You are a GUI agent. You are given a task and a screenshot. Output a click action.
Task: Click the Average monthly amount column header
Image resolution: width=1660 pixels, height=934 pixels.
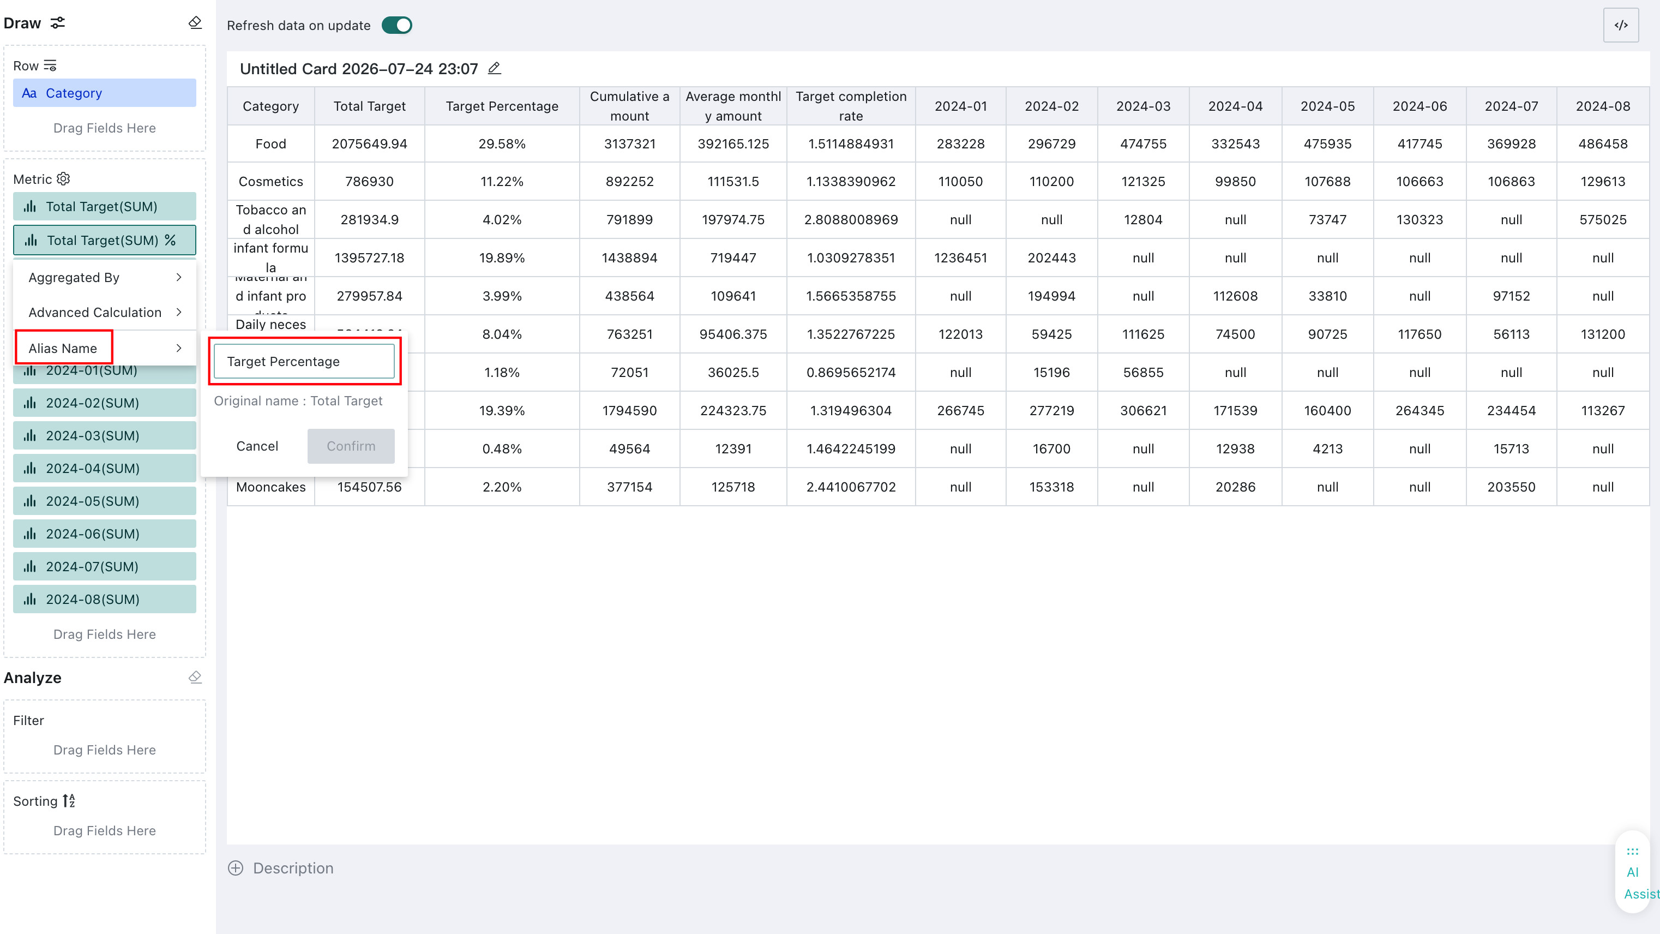point(733,106)
